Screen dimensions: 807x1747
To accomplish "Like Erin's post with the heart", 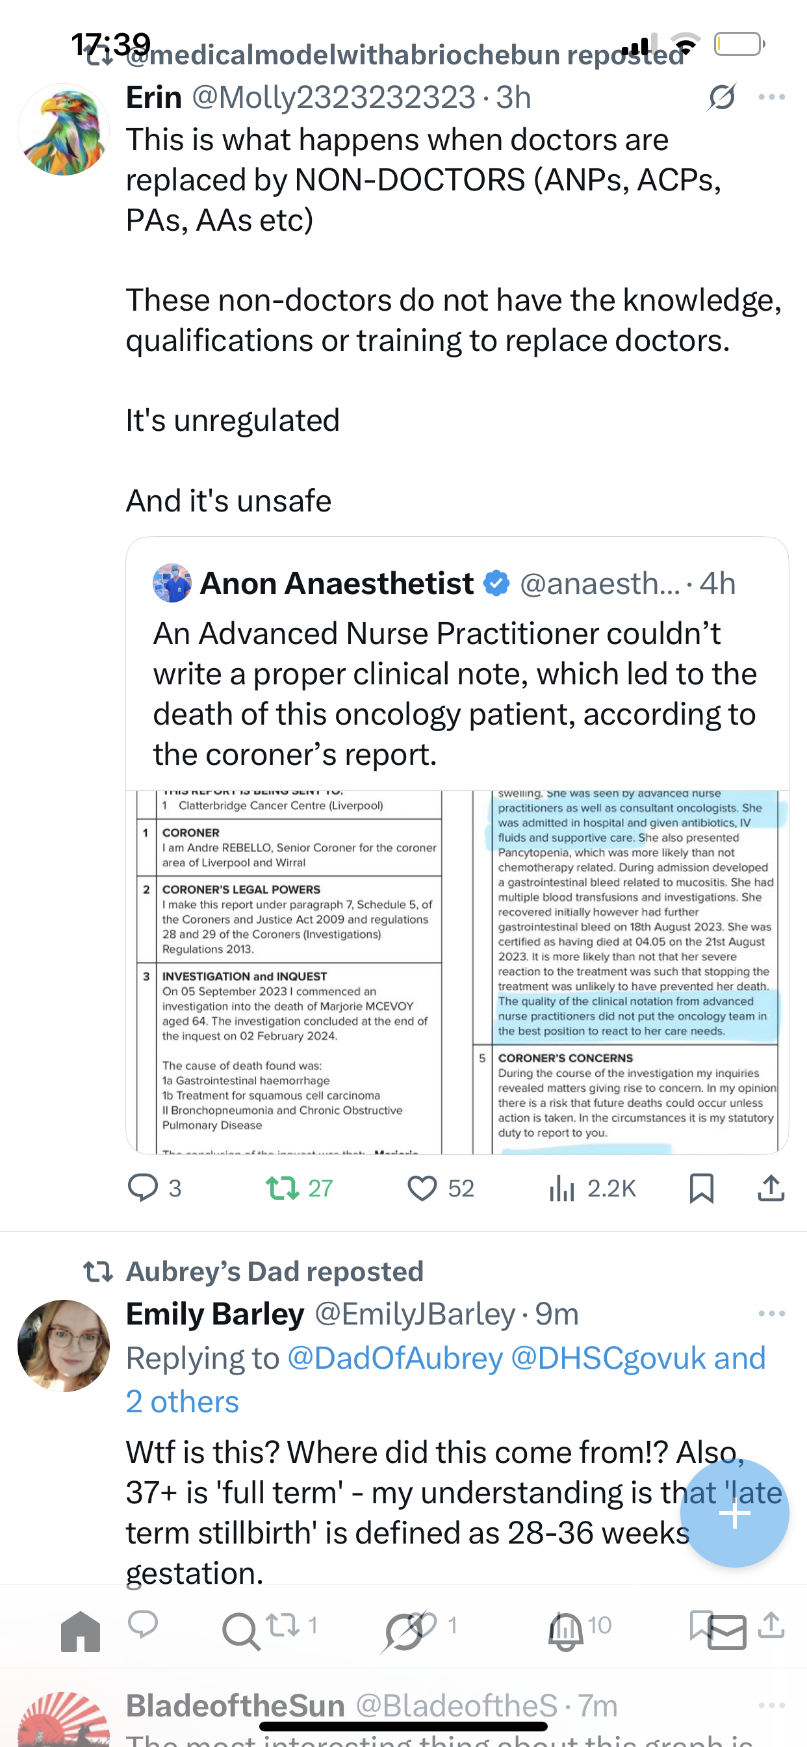I will pyautogui.click(x=422, y=1187).
